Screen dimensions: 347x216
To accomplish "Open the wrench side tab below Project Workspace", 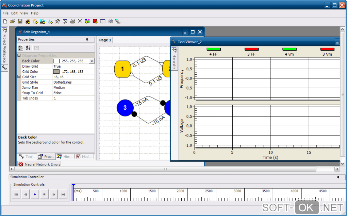I will (x=4, y=68).
